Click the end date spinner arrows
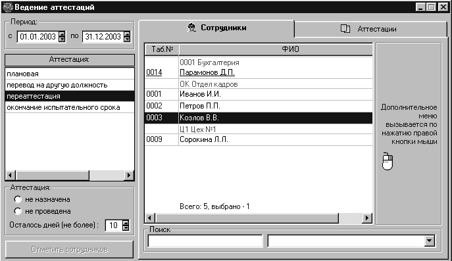Image resolution: width=452 pixels, height=261 pixels. [x=127, y=37]
